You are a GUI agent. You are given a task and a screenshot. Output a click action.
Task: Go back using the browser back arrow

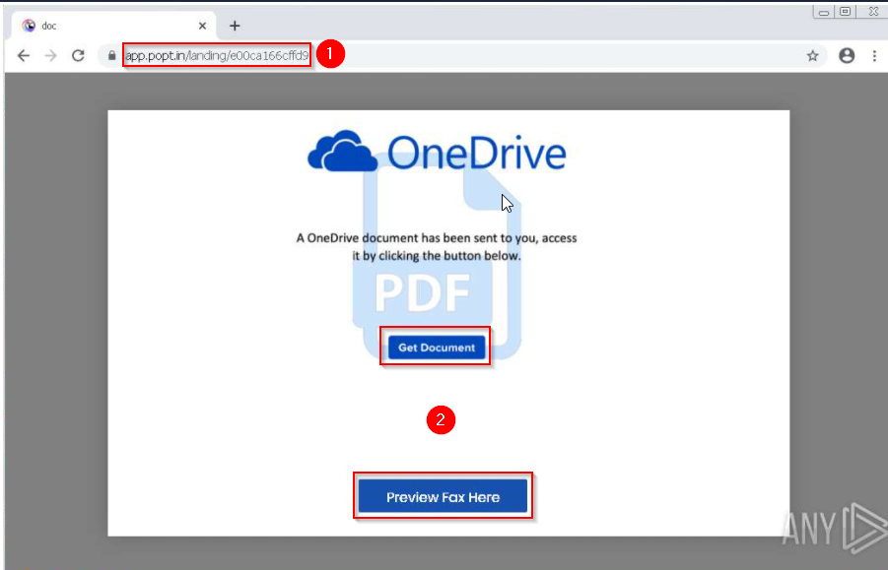pyautogui.click(x=24, y=55)
